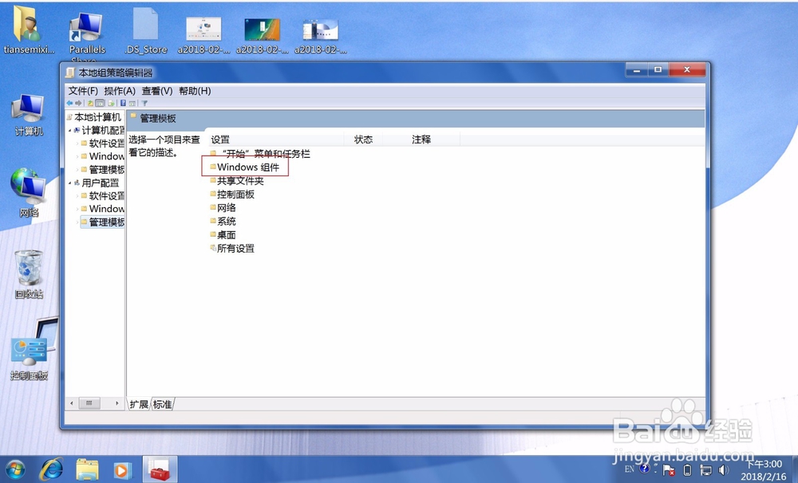The width and height of the screenshot is (798, 483).
Task: Select the 本地计算机 策略 root node
Action: pyautogui.click(x=95, y=117)
